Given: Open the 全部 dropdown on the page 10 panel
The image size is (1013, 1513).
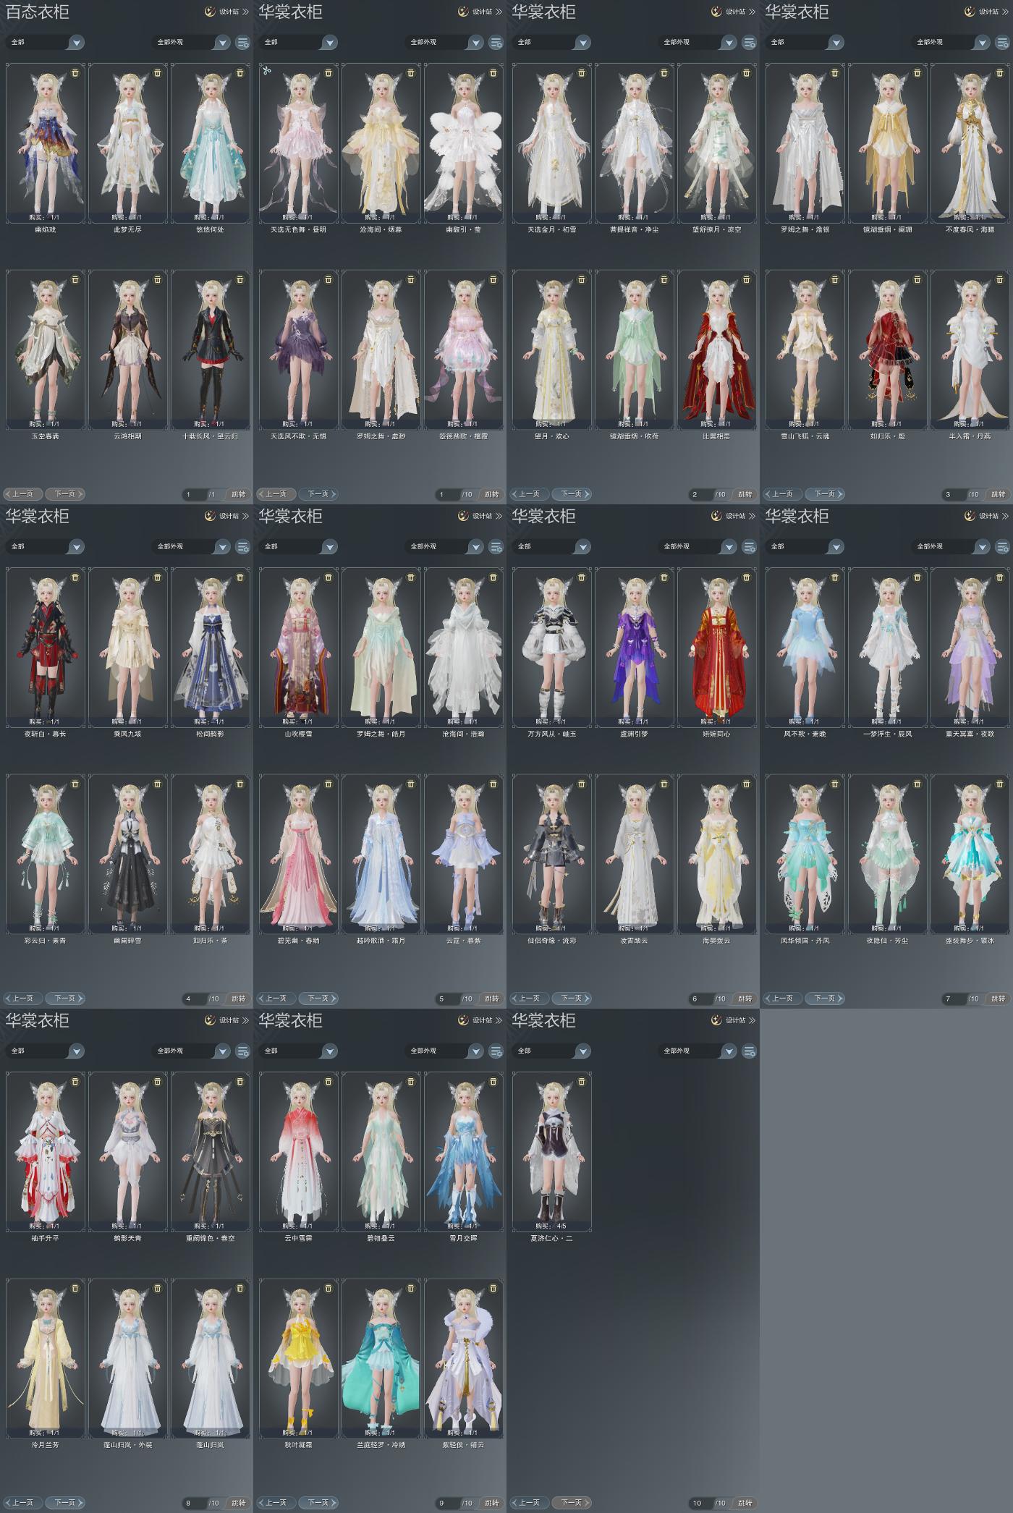Looking at the screenshot, I should [x=551, y=1051].
